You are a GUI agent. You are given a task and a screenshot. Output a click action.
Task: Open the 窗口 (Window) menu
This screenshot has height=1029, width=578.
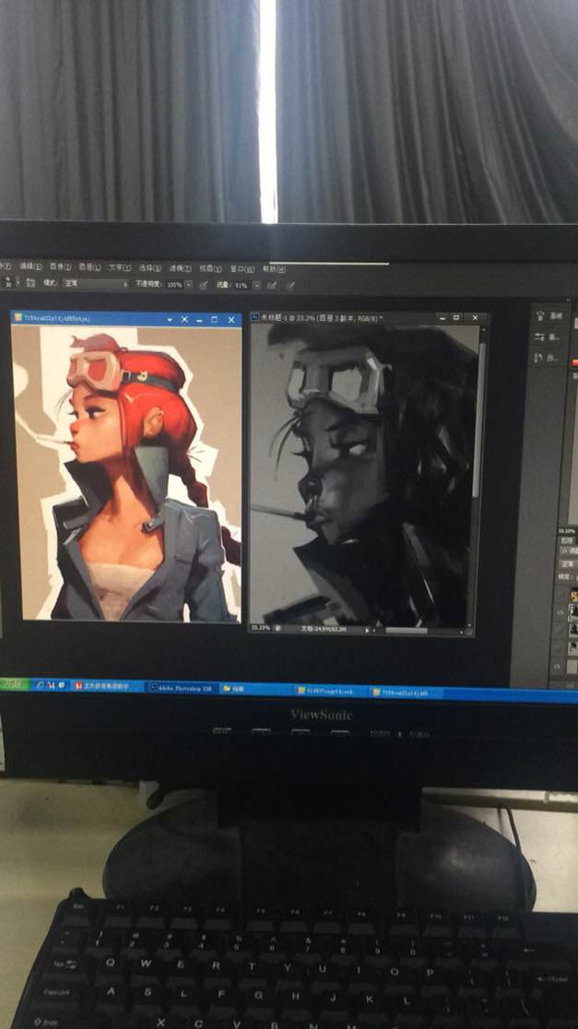click(242, 269)
